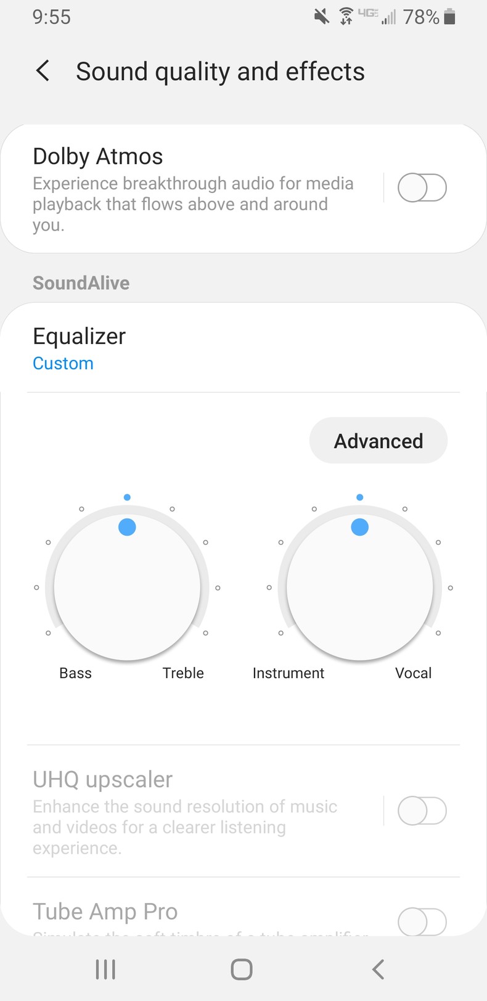Toggle the UHQ upscaler switch
This screenshot has height=1001, width=487.
(422, 811)
